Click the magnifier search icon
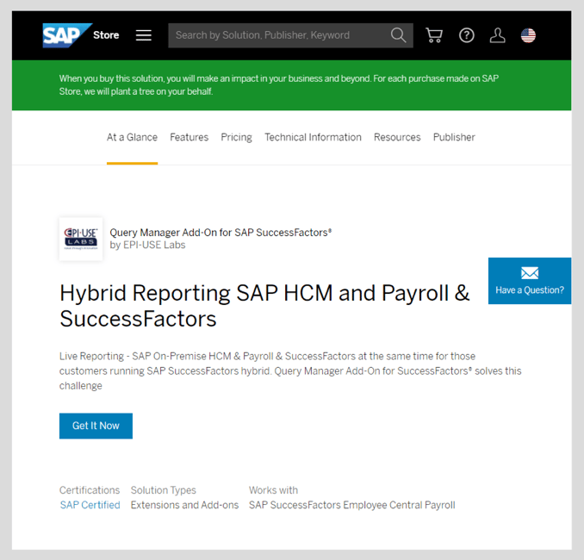 (398, 35)
